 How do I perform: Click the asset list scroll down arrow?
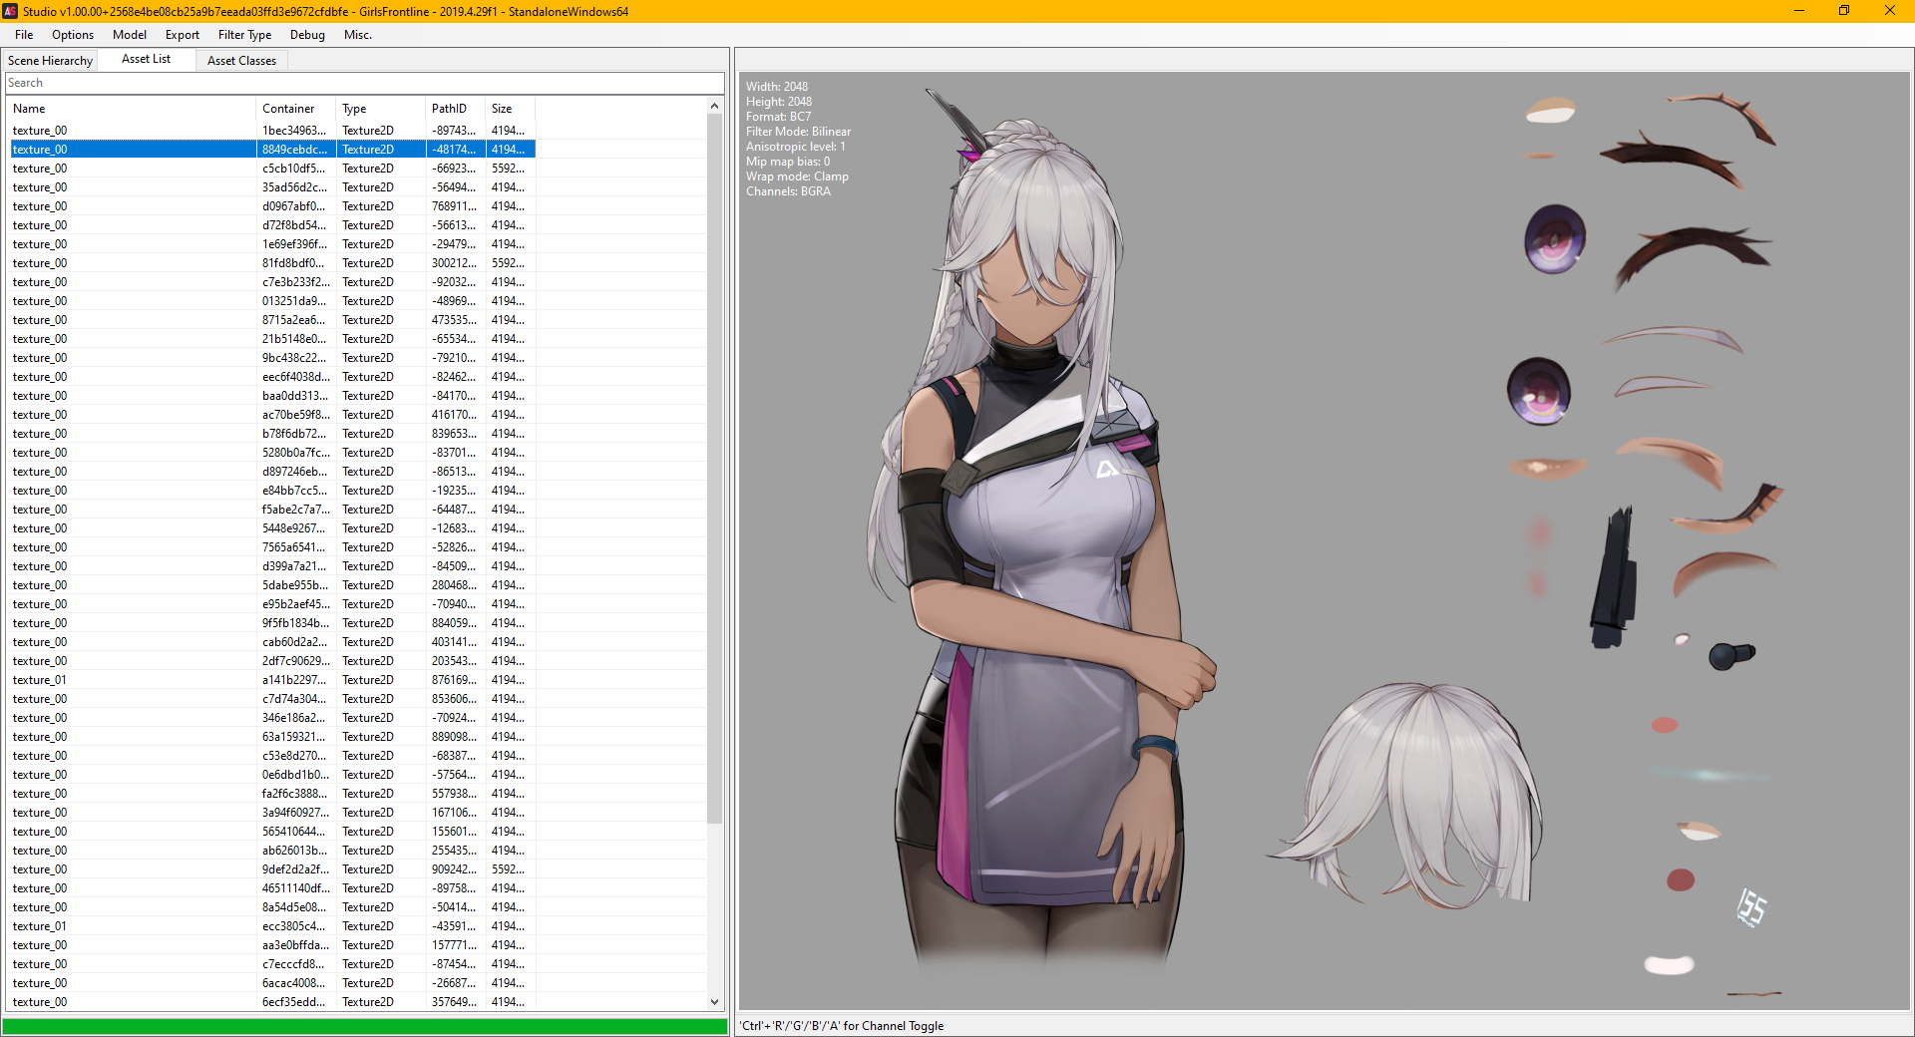pos(714,1002)
